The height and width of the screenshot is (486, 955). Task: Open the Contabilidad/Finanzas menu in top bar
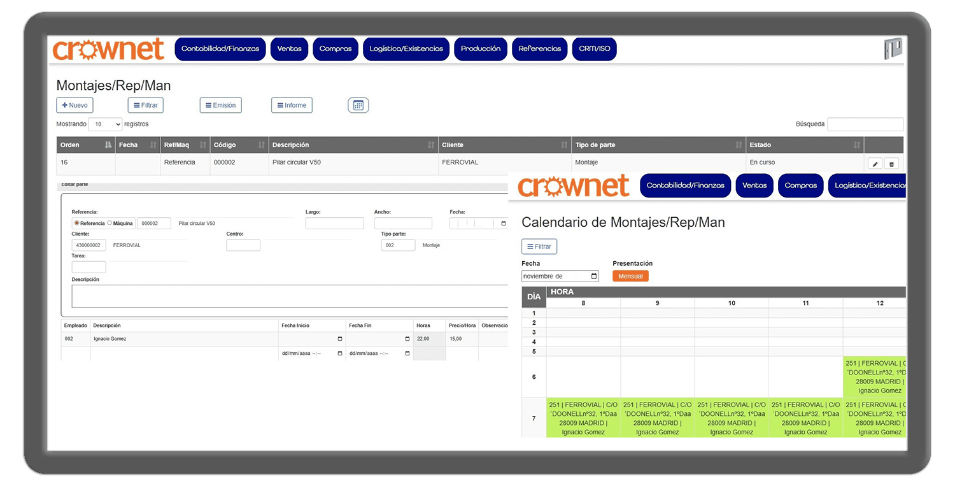click(x=220, y=49)
